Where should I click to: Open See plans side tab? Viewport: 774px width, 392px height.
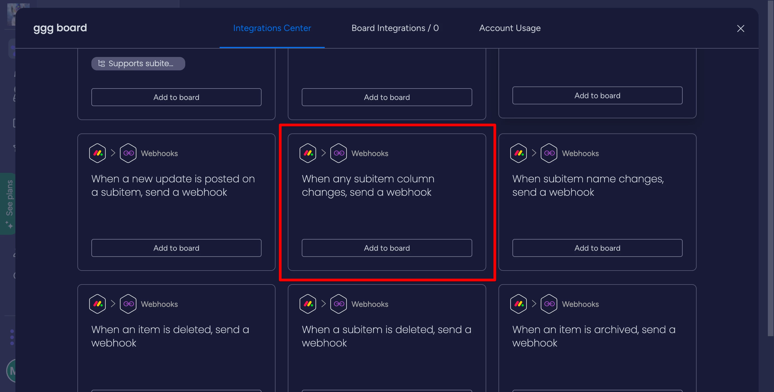pyautogui.click(x=8, y=204)
